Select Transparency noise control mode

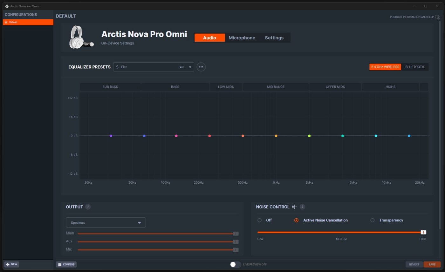pyautogui.click(x=373, y=220)
